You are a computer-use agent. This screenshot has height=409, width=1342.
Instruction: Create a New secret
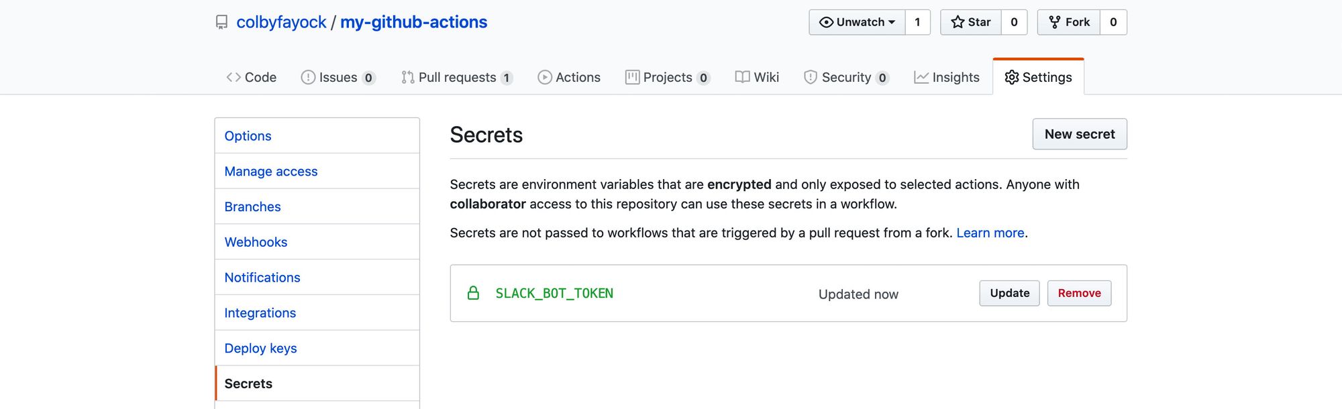click(1080, 134)
